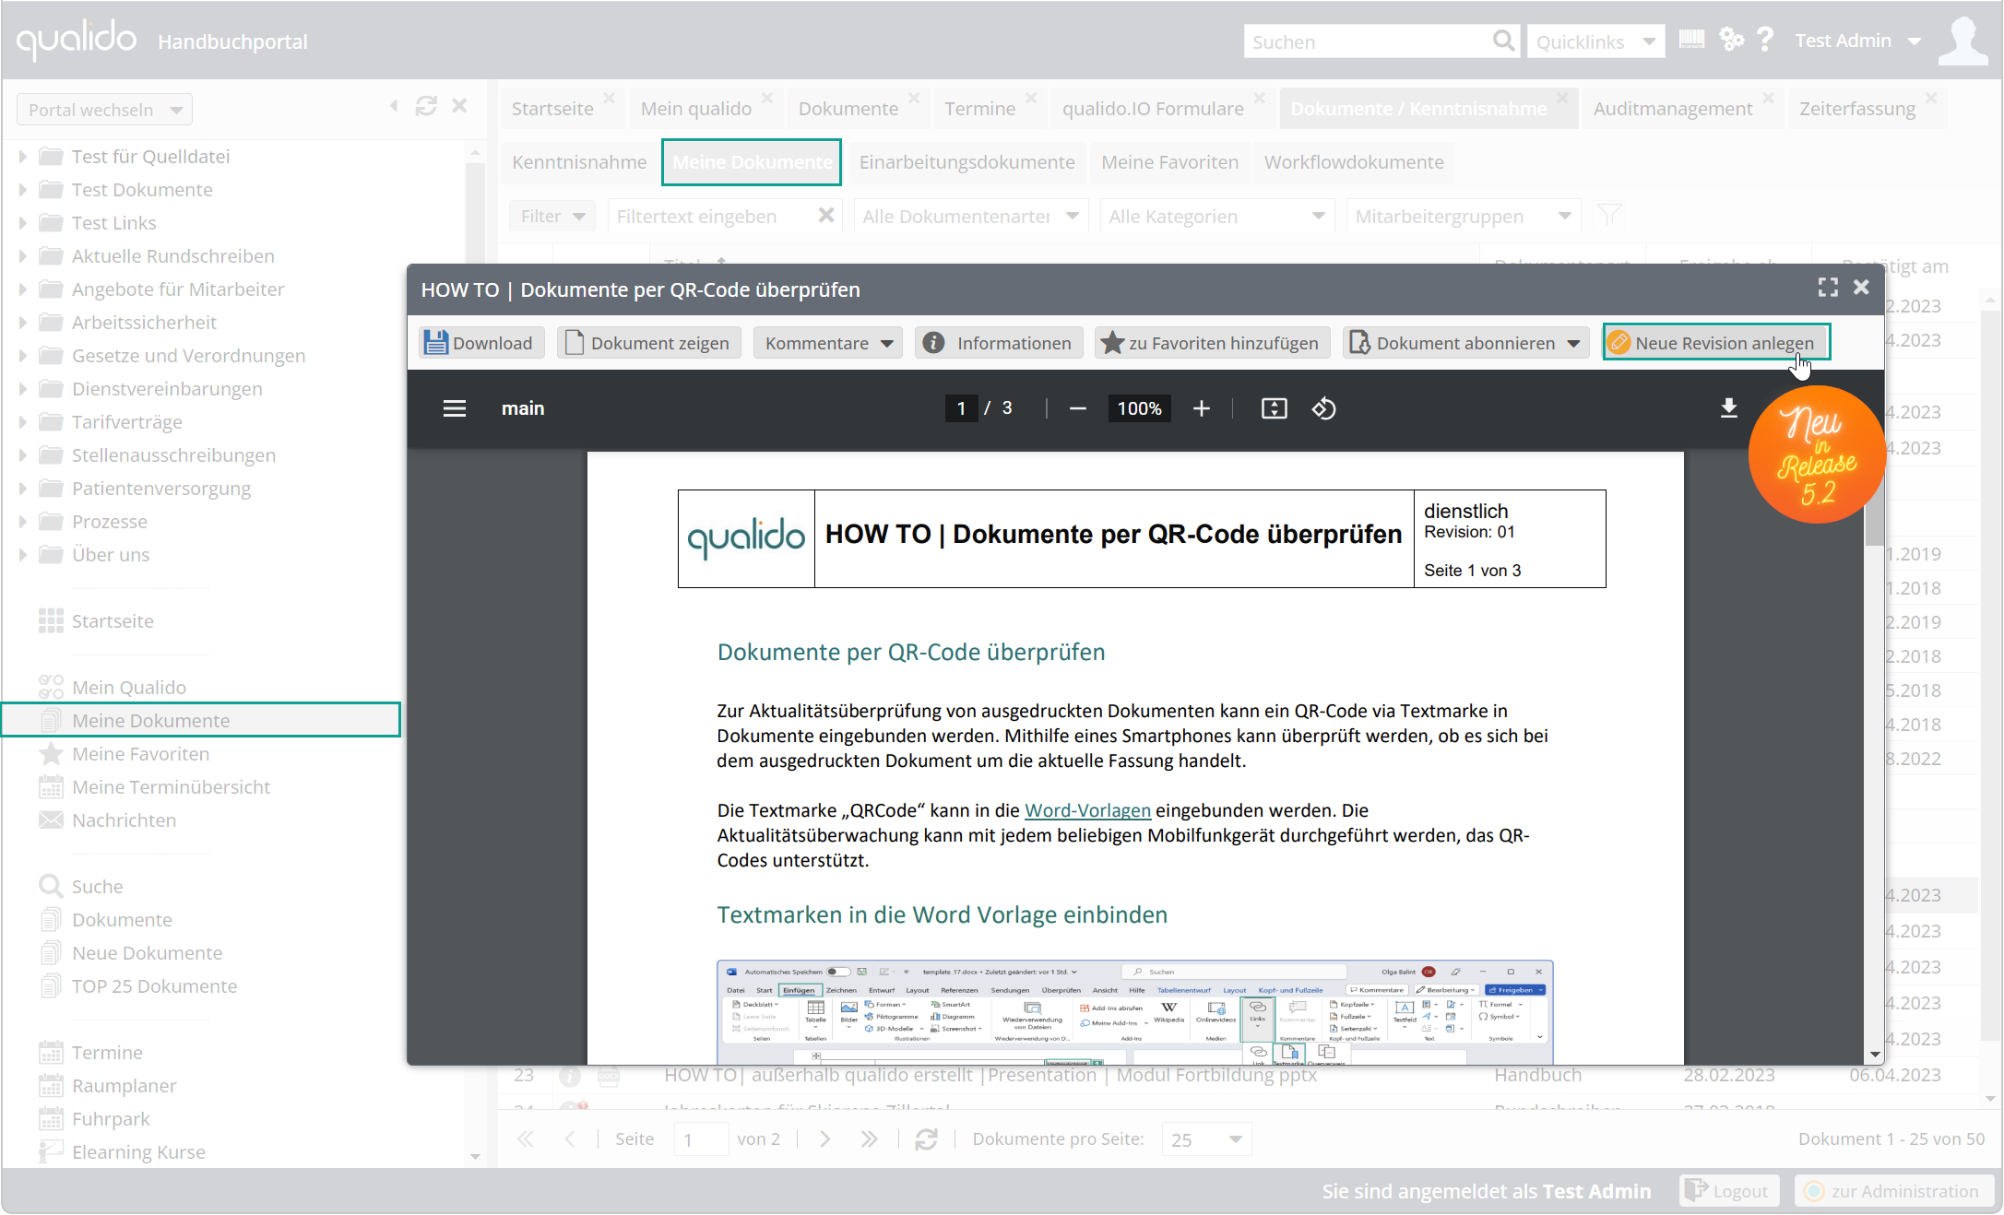Close the sidebar panel with X
Screen dimensions: 2004x1215
tap(459, 106)
